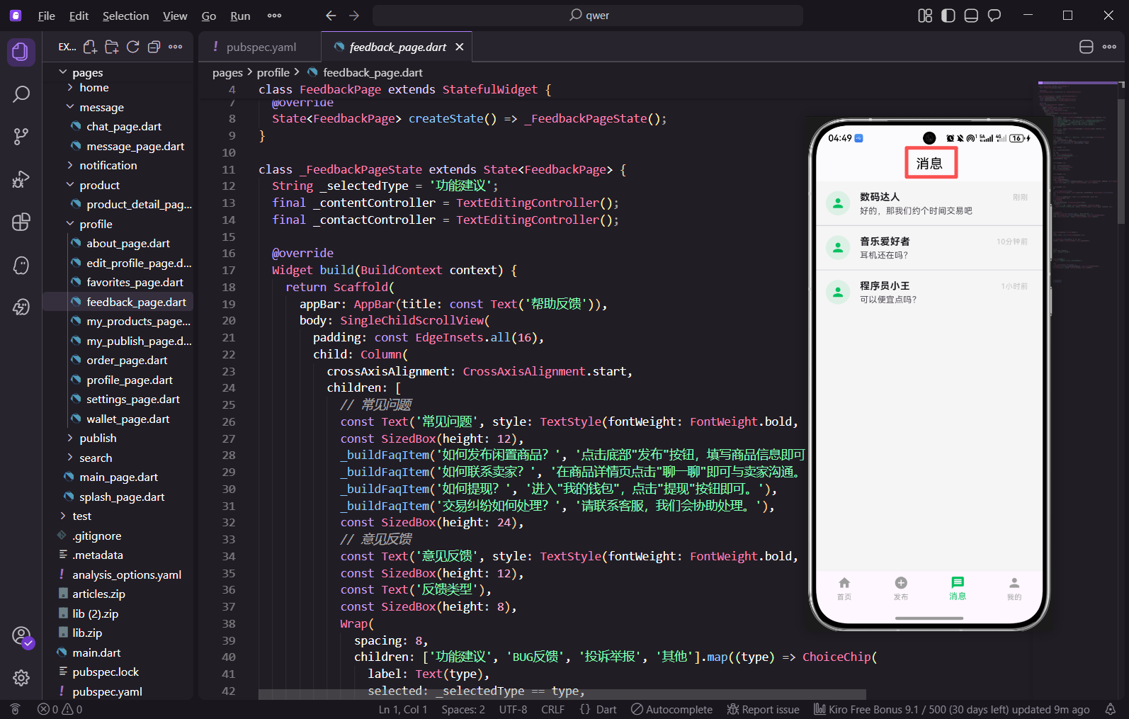Click the qwer command search box
This screenshot has height=719, width=1129.
pyautogui.click(x=588, y=16)
